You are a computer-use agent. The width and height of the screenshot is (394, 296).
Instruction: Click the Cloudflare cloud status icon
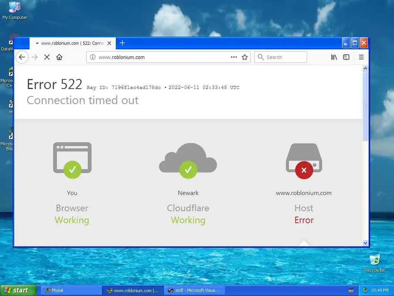click(188, 161)
